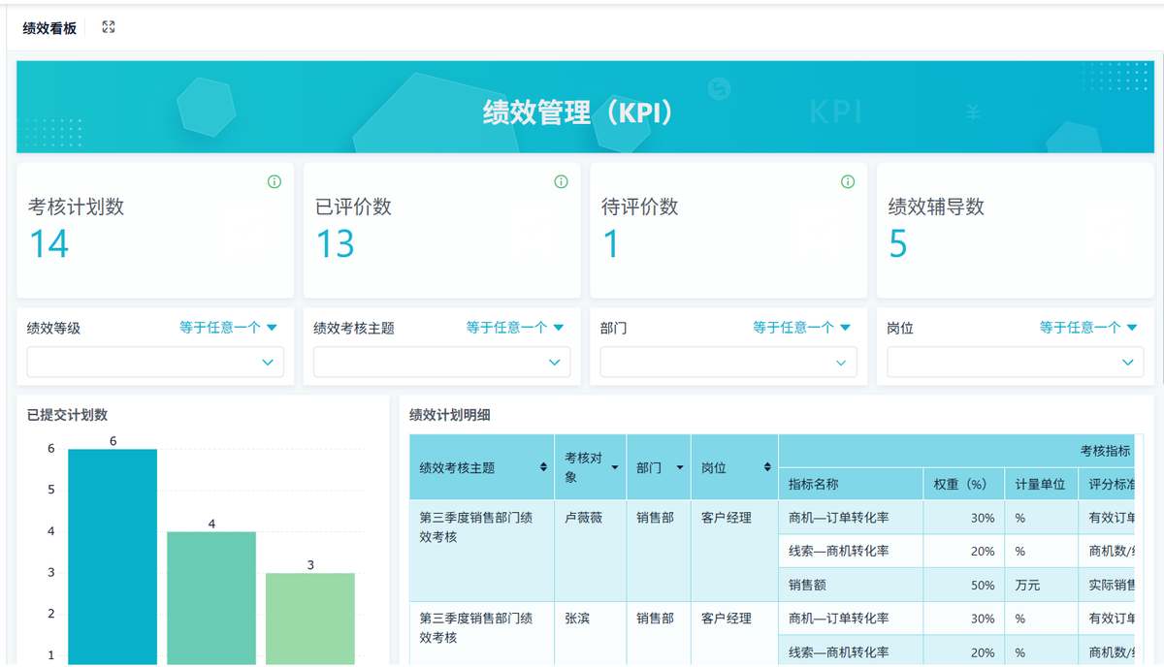The height and width of the screenshot is (667, 1164).
Task: Click the fullscreen expand icon beside 绩效看板
Action: point(109,28)
